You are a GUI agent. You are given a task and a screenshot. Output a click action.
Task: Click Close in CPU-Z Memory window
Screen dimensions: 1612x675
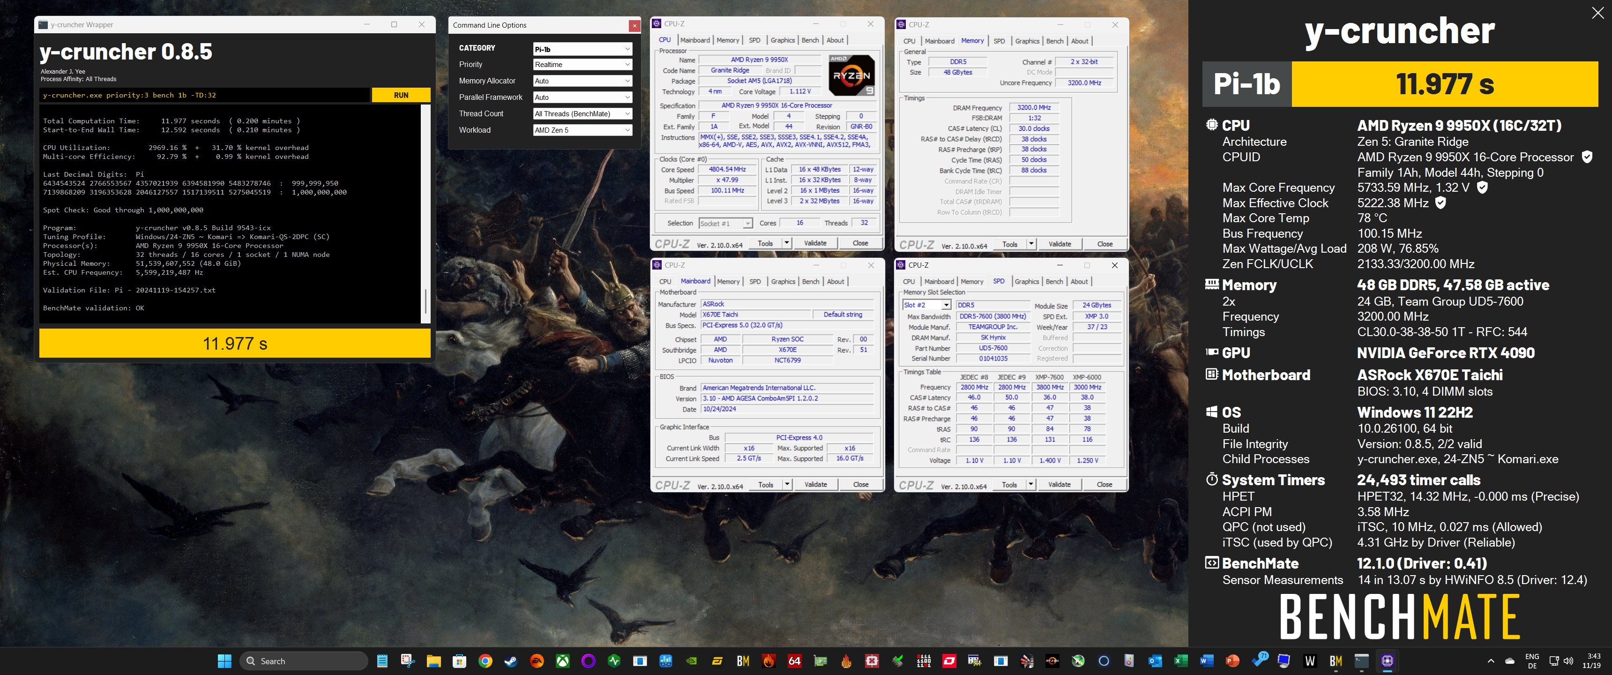(x=1105, y=244)
